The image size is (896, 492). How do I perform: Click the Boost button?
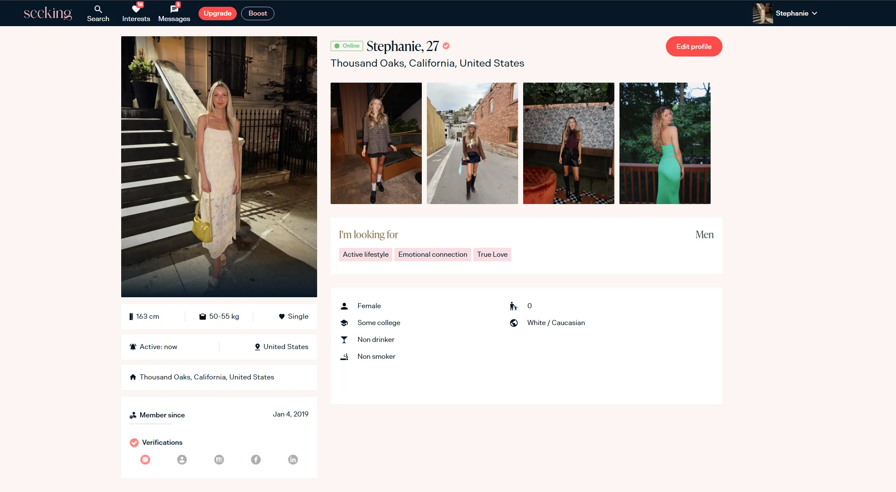[258, 13]
